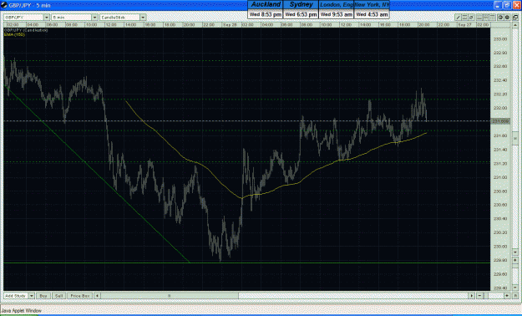Viewport: 522px width, 316px height.
Task: Open the 5 min timeframe dropdown
Action: point(94,18)
